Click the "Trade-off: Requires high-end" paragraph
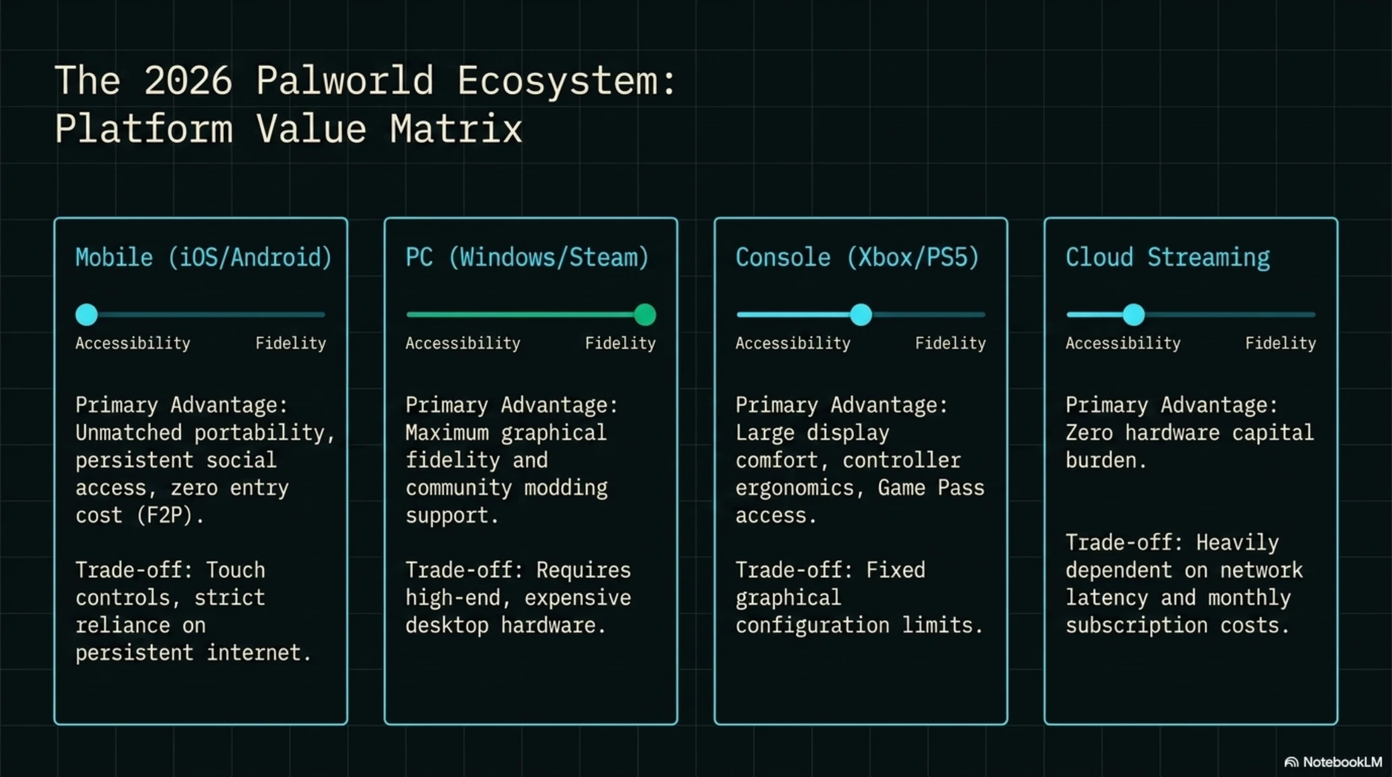The width and height of the screenshot is (1392, 777). point(518,598)
